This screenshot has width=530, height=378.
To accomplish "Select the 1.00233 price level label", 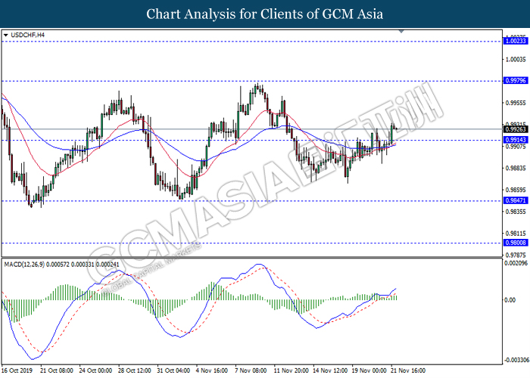I will [x=516, y=41].
